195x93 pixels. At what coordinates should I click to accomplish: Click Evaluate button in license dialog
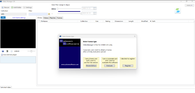click(110, 66)
